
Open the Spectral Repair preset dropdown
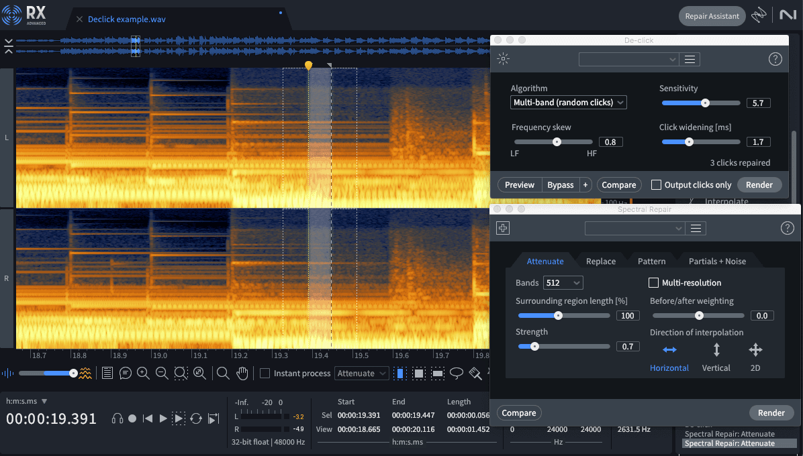pos(634,228)
